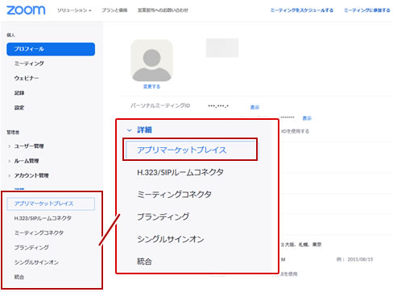Open 設定 in the left sidebar
The image size is (393, 292).
click(x=19, y=108)
